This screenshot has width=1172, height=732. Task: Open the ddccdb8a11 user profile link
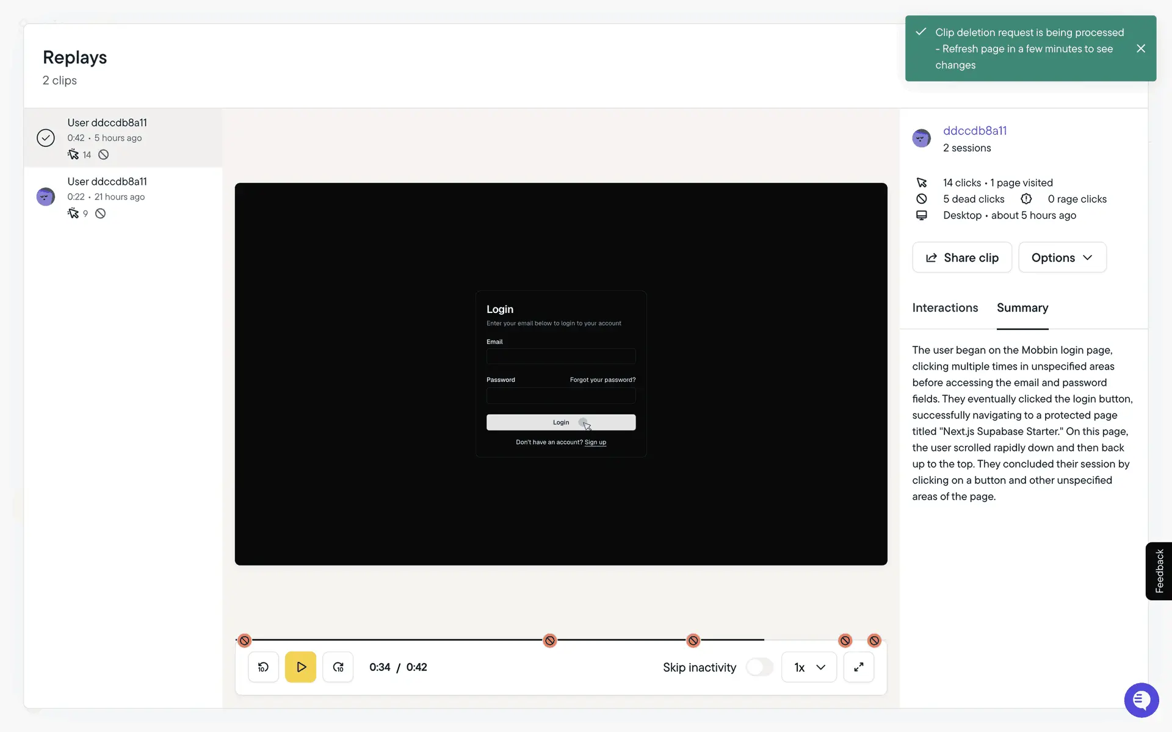(x=974, y=131)
